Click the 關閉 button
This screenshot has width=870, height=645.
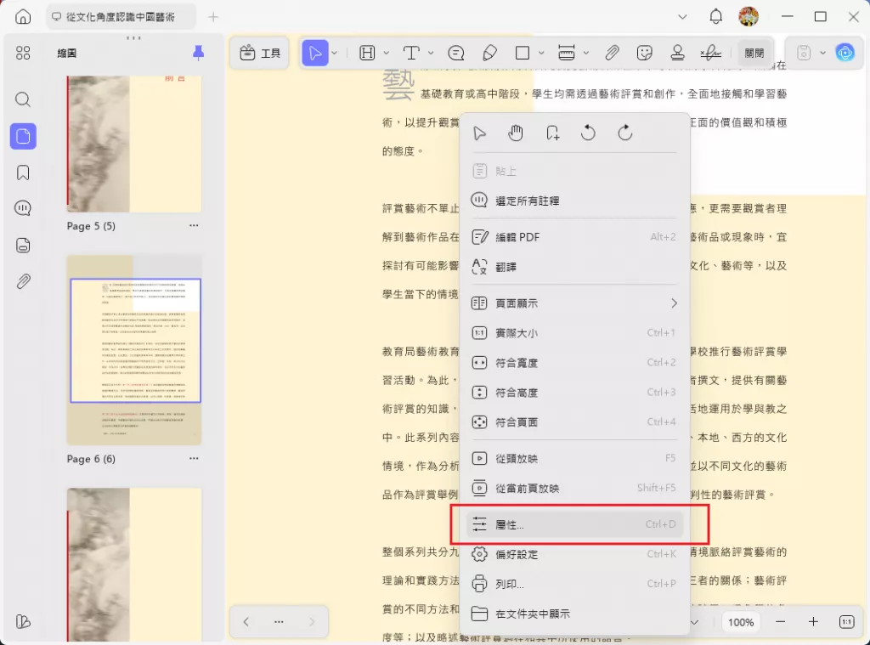click(x=754, y=52)
